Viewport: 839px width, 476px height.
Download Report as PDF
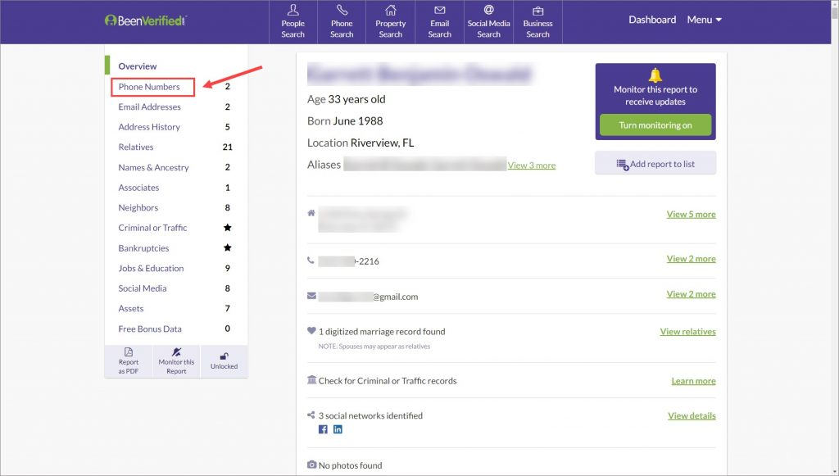(x=129, y=361)
